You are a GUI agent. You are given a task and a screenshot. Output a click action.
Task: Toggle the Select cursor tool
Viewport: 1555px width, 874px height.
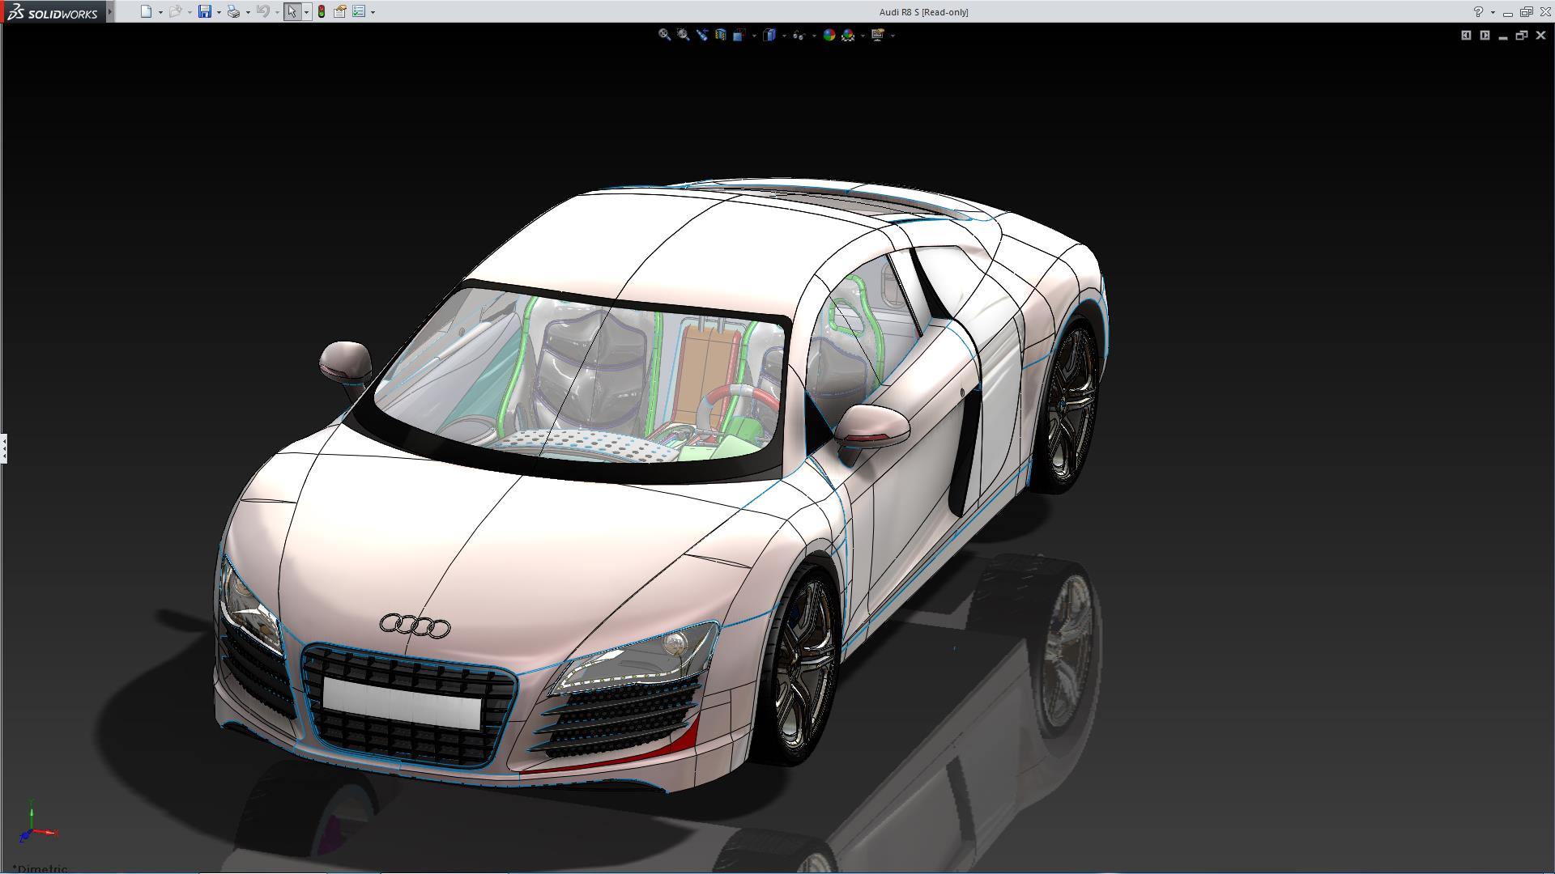click(292, 11)
